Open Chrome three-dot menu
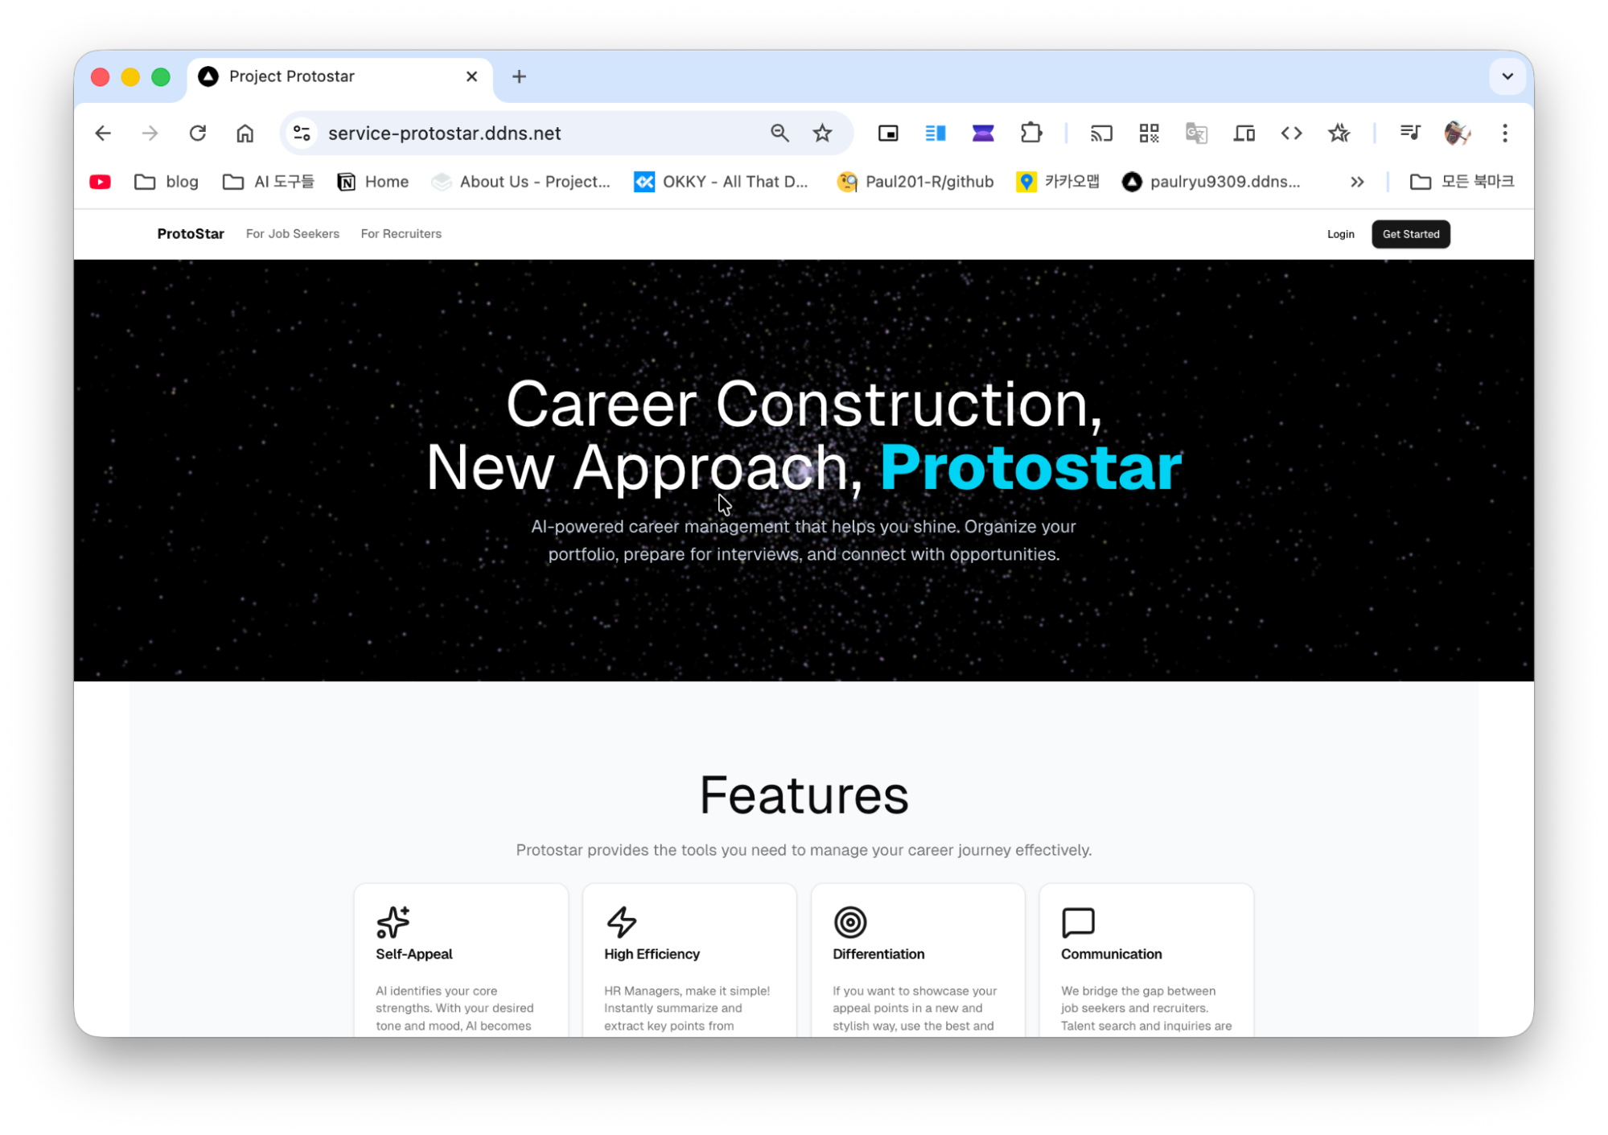 pos(1504,134)
